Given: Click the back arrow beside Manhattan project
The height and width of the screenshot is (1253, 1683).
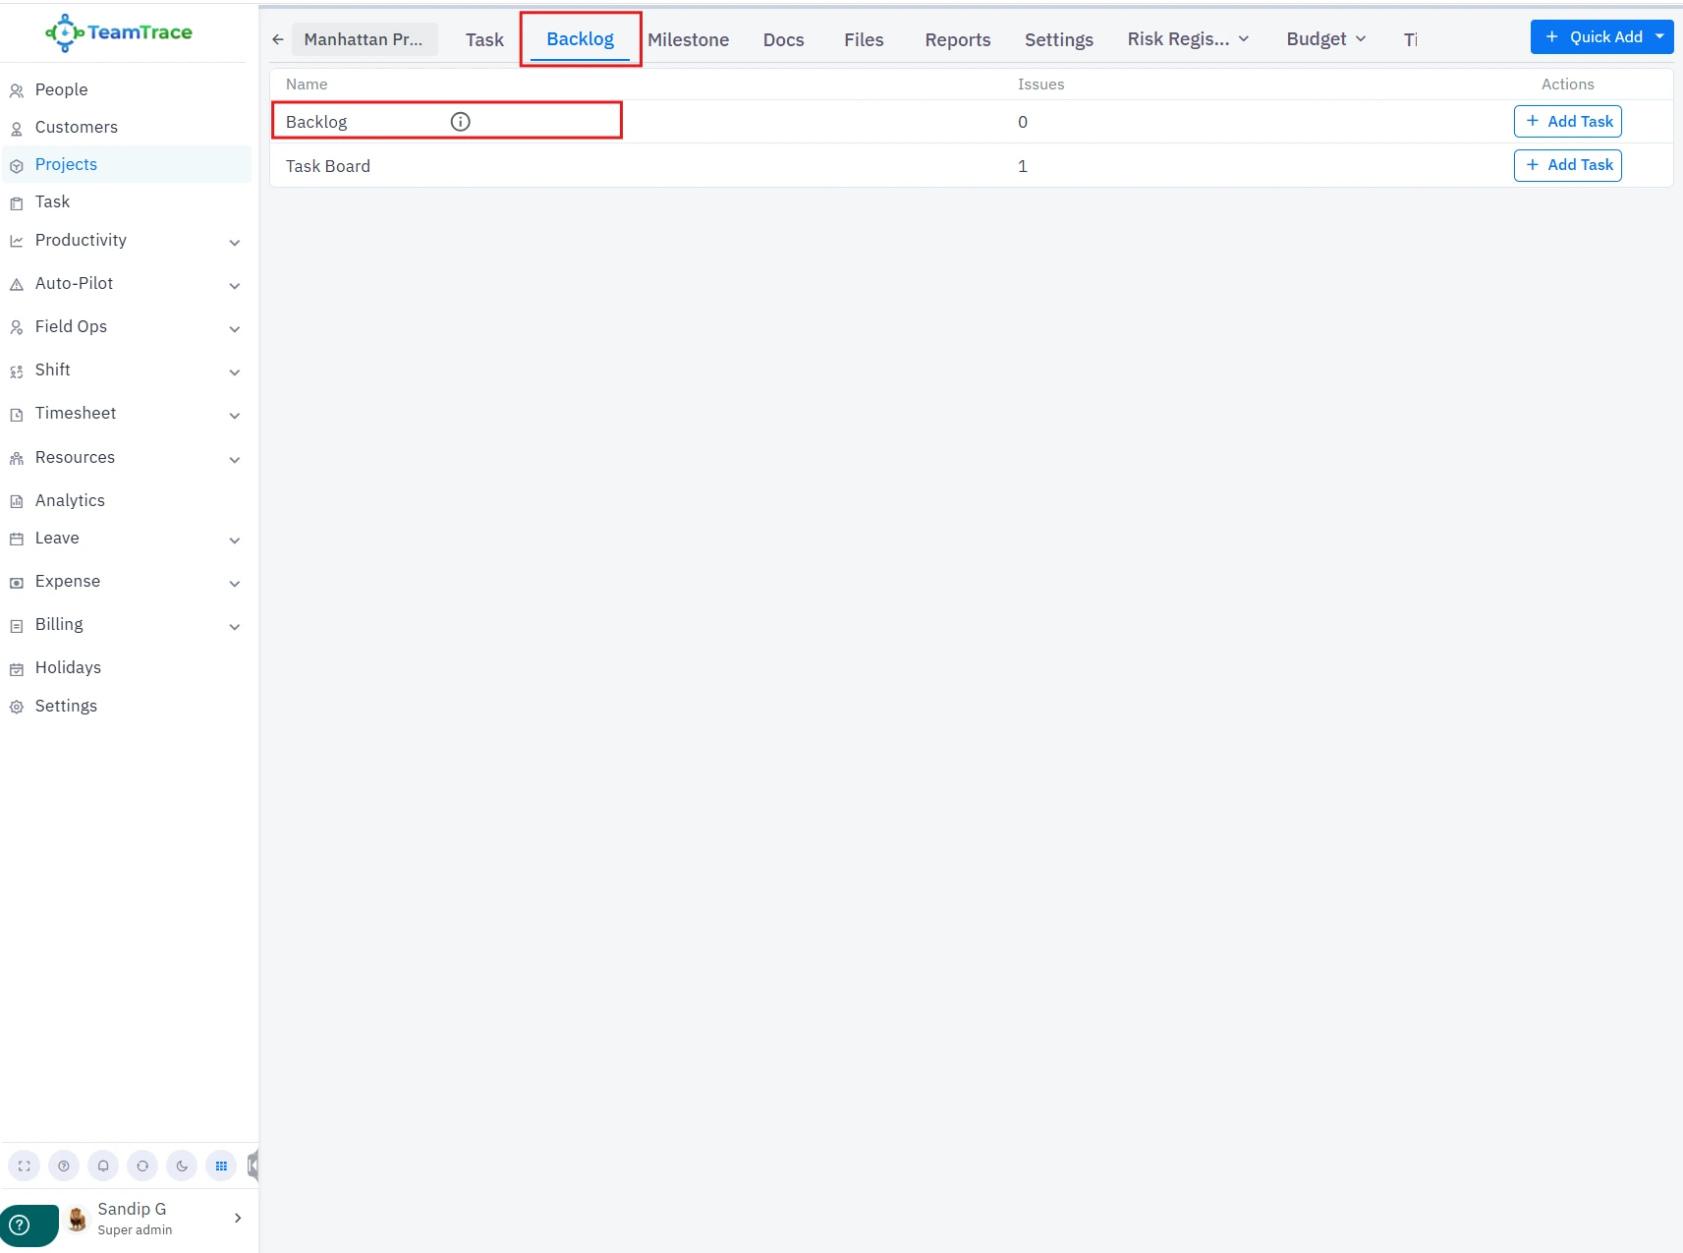Looking at the screenshot, I should click(x=278, y=39).
